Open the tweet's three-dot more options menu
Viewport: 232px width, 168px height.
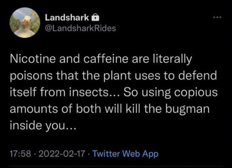(217, 17)
